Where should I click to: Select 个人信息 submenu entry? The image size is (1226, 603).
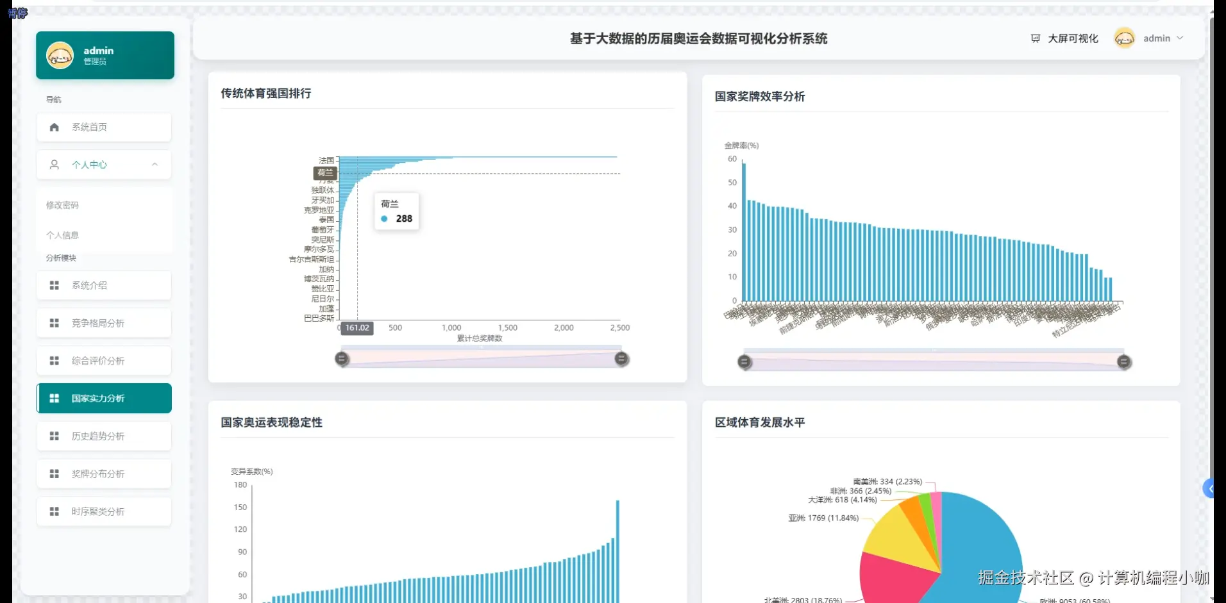(x=62, y=235)
